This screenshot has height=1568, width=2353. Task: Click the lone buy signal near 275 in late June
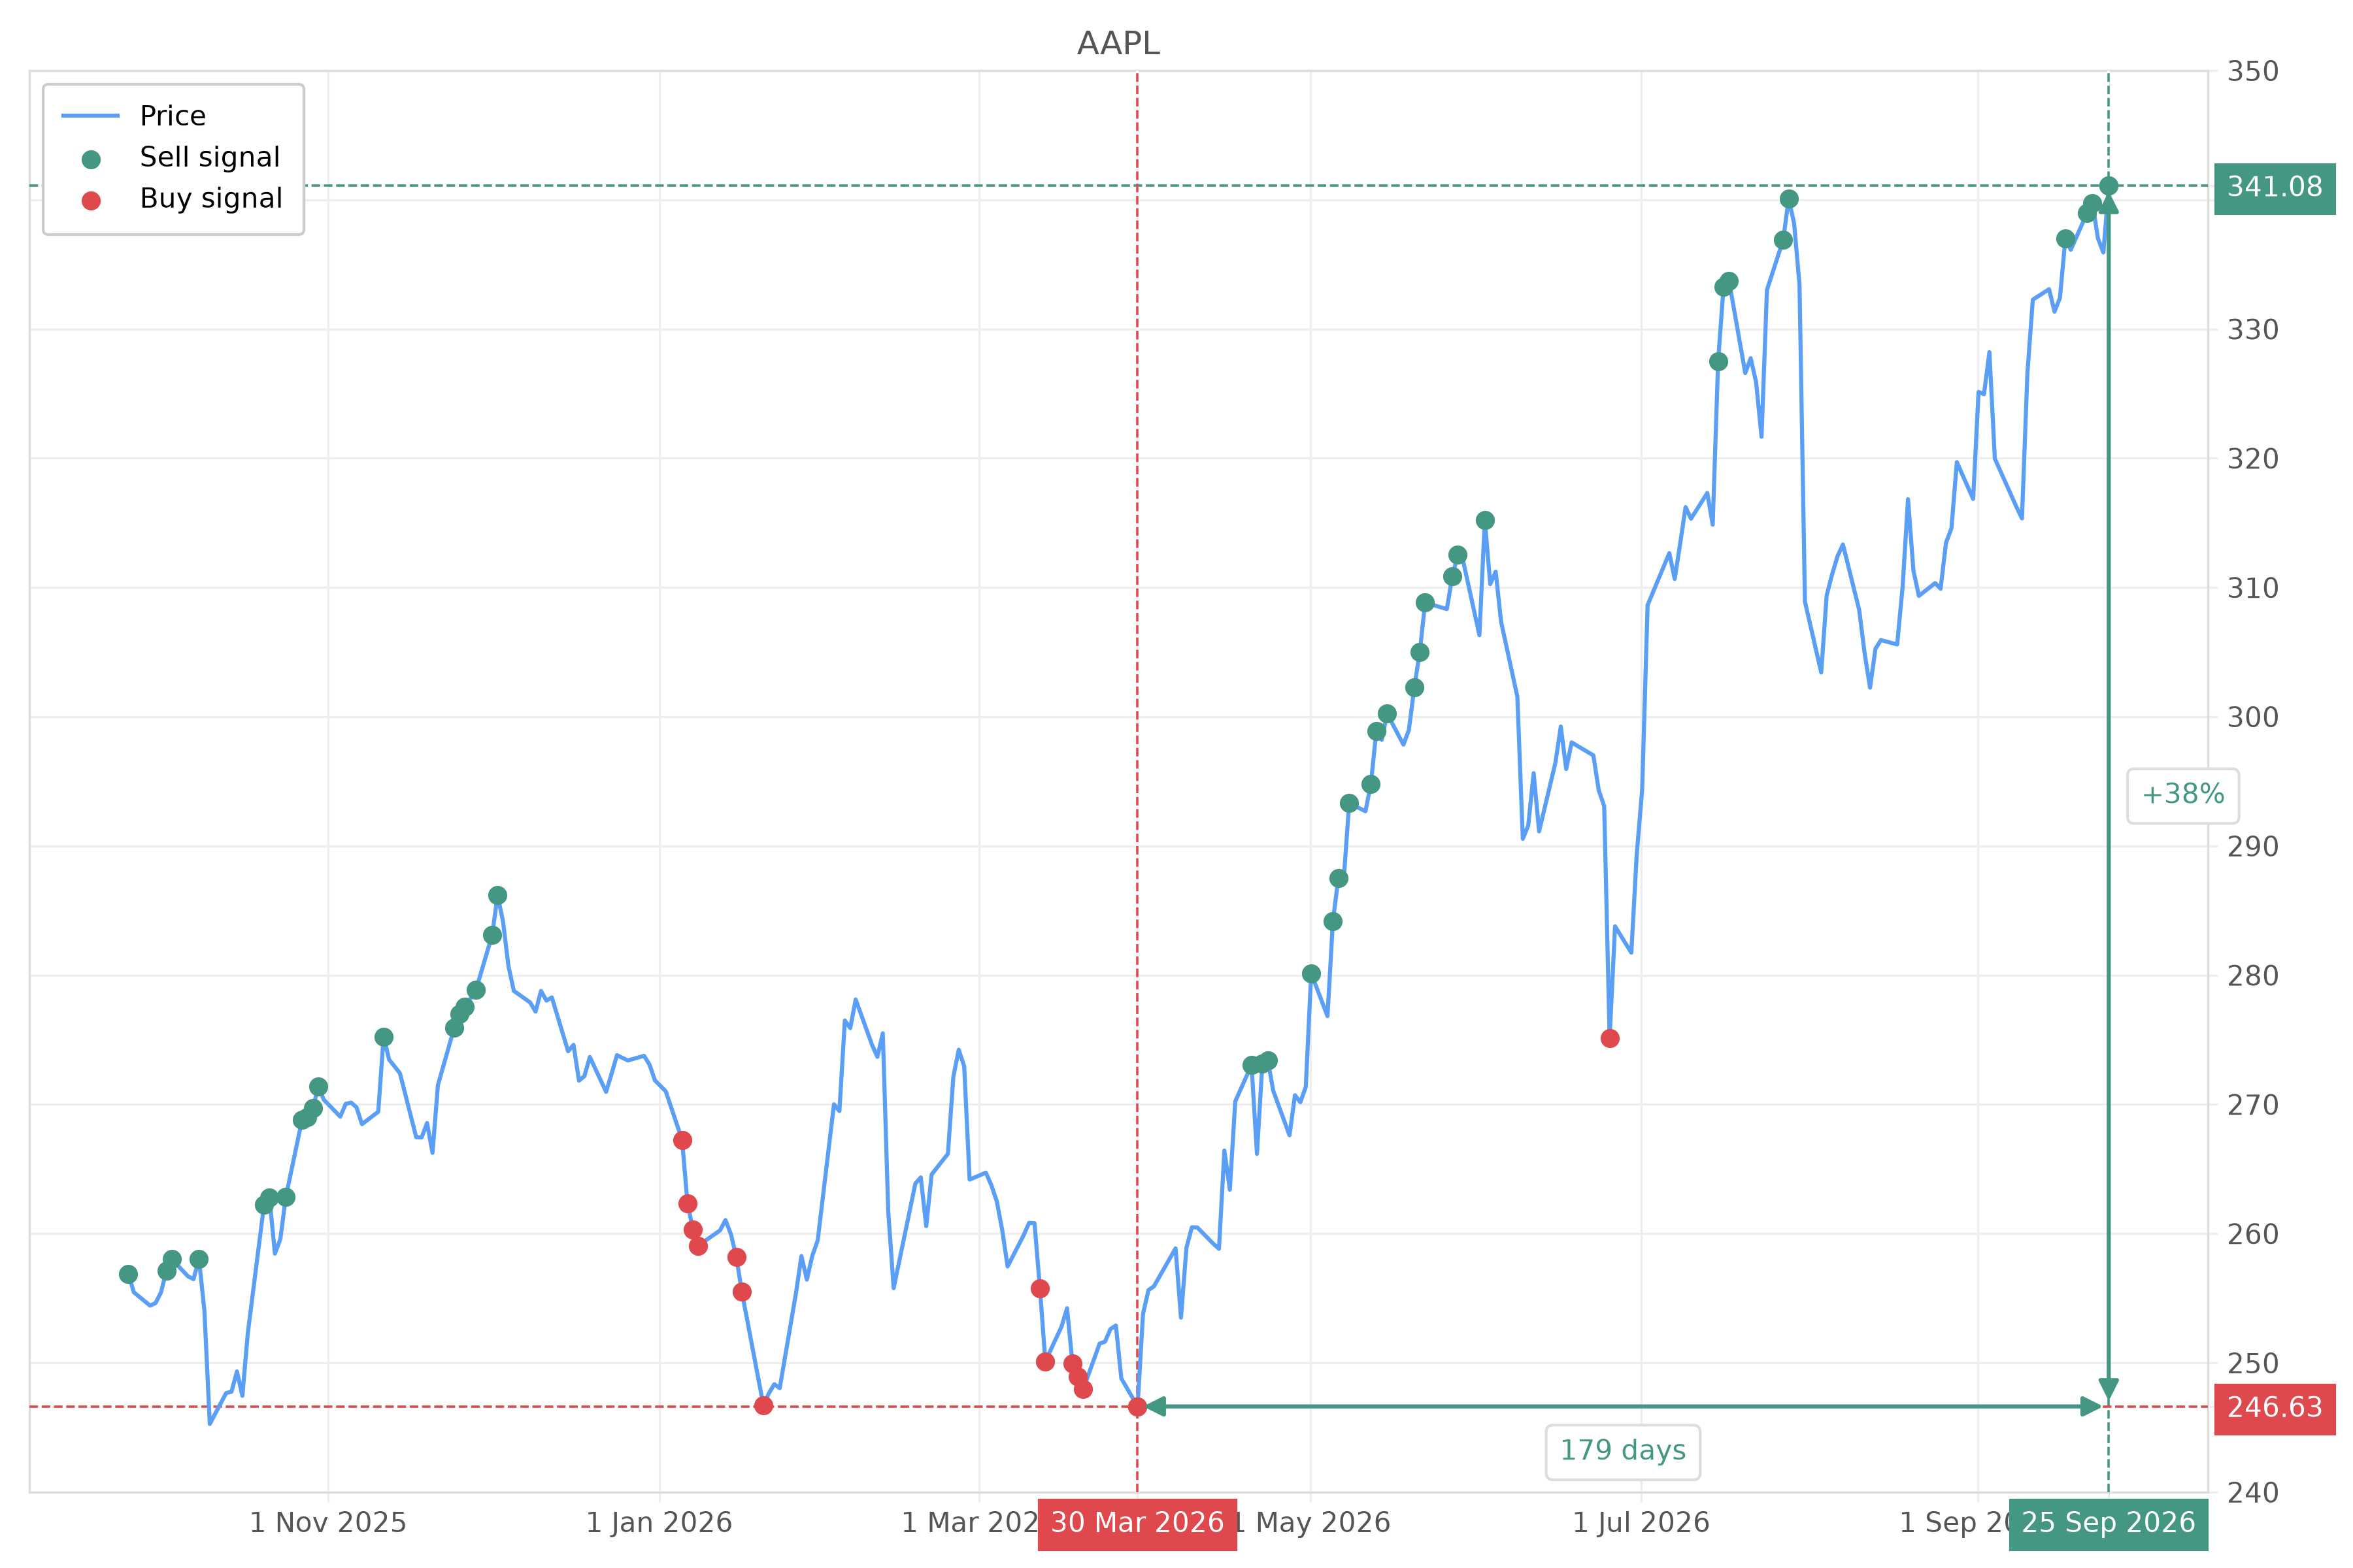coord(1610,1039)
